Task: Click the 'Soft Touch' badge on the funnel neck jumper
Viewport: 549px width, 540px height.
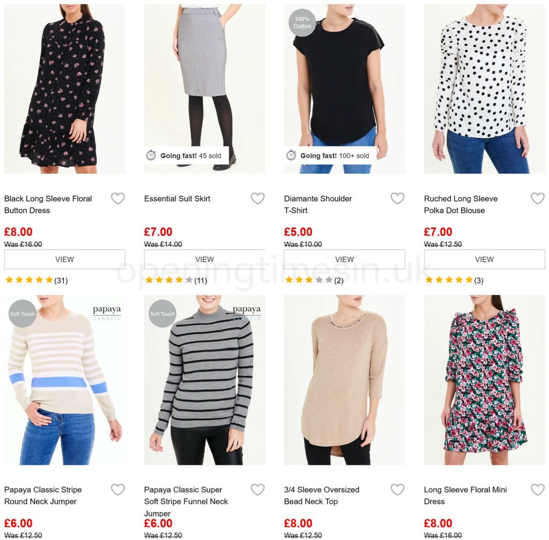Action: [x=162, y=314]
